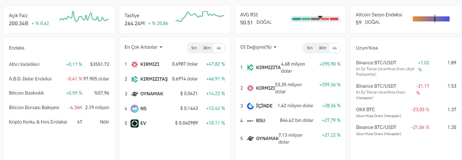Open the AVG RSI card title
Image resolution: width=462 pixels, height=160 pixels.
click(x=249, y=15)
